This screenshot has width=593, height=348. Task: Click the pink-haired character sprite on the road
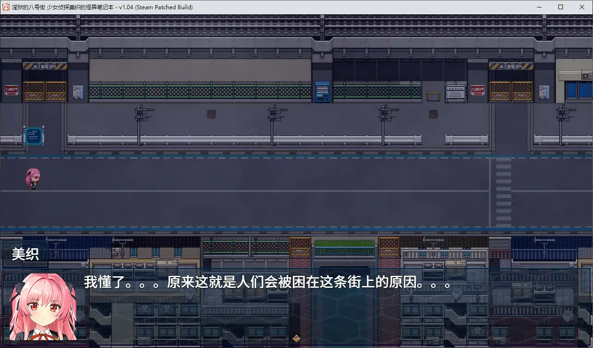[x=33, y=179]
